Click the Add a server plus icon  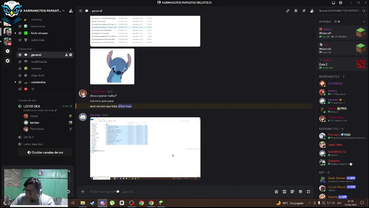tap(7, 51)
